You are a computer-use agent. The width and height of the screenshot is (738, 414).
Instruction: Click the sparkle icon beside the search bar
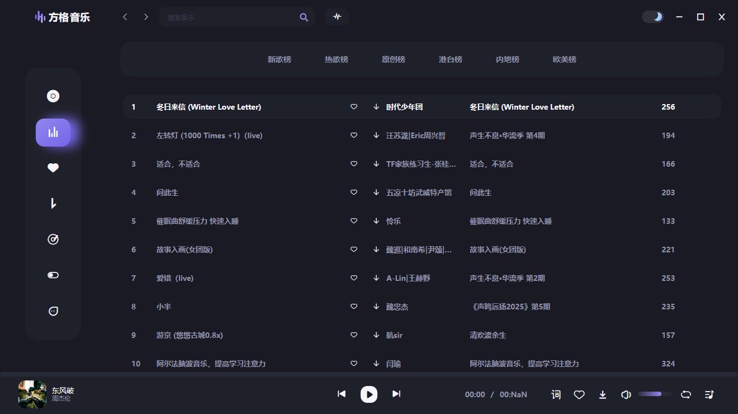pos(337,17)
